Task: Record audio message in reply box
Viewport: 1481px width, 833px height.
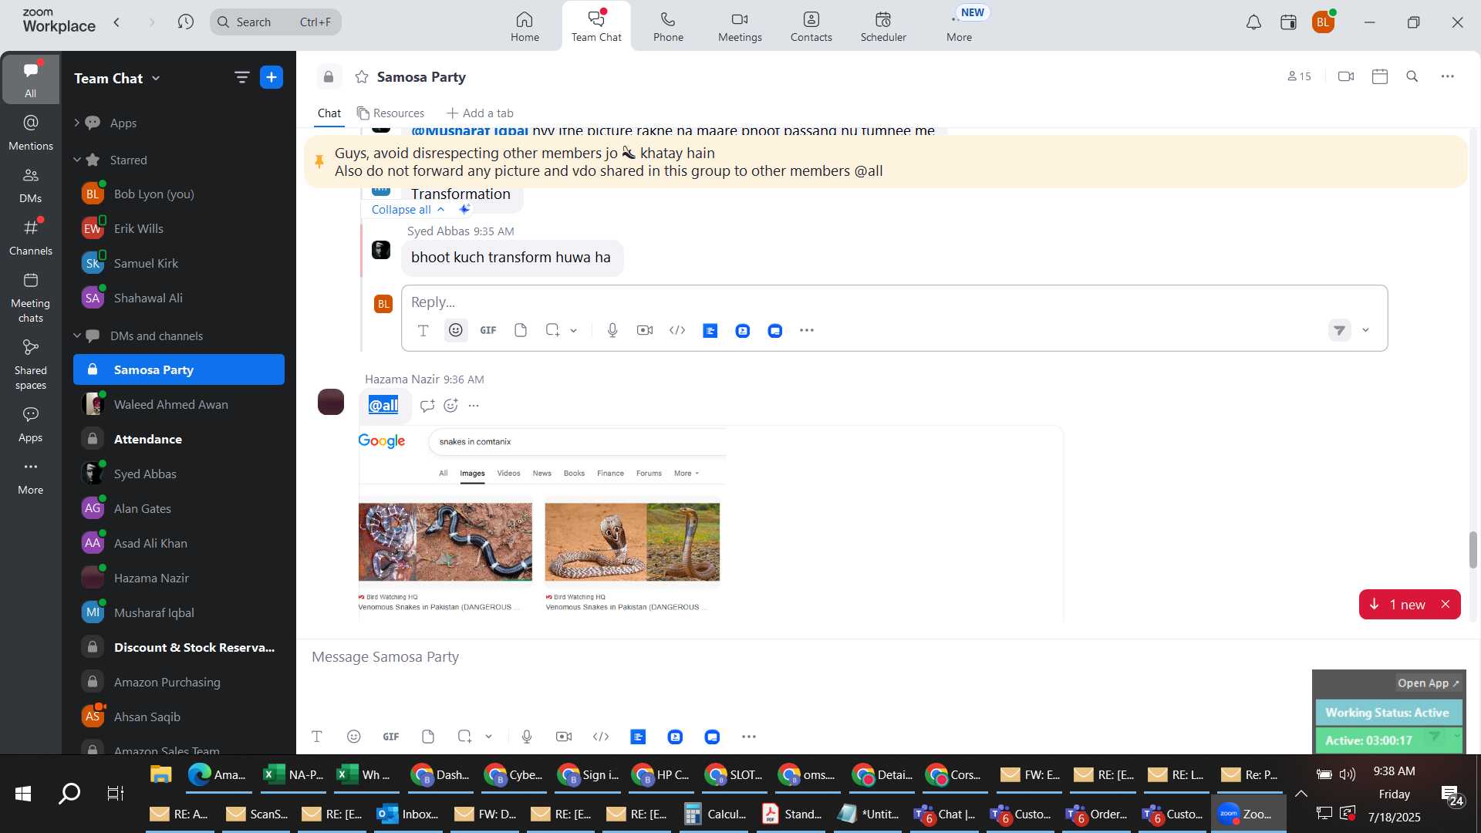Action: click(612, 330)
